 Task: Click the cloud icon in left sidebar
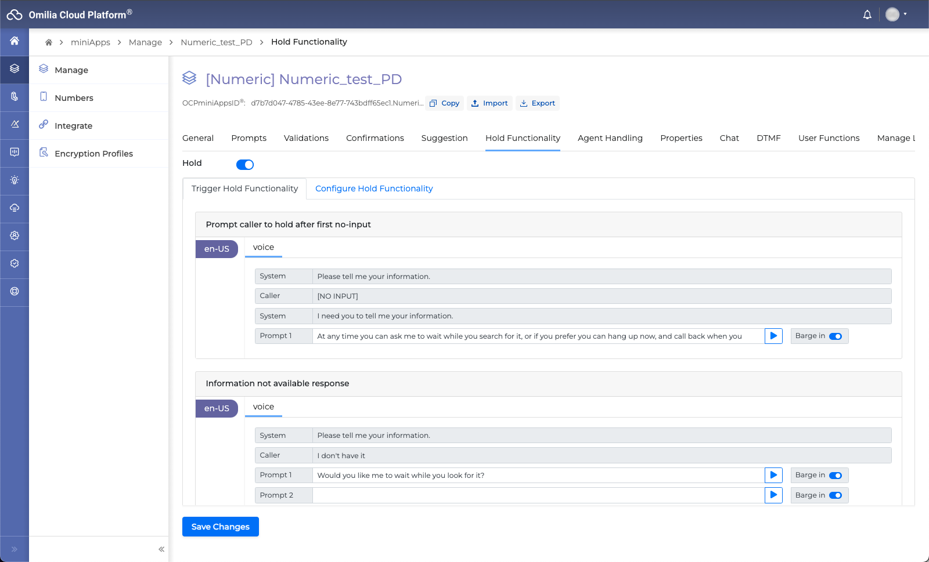click(x=15, y=208)
